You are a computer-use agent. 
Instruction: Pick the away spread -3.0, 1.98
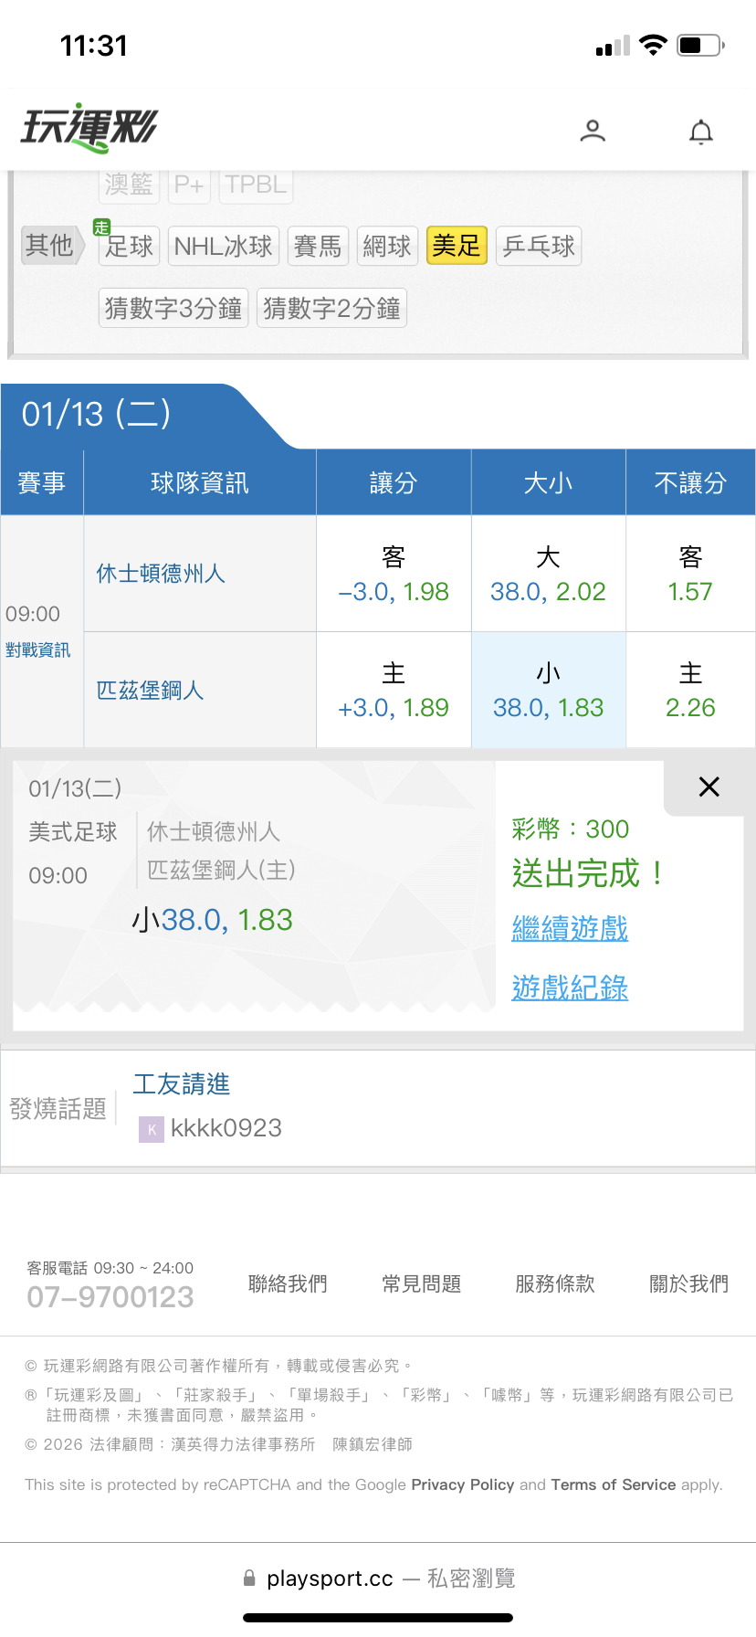pos(394,575)
